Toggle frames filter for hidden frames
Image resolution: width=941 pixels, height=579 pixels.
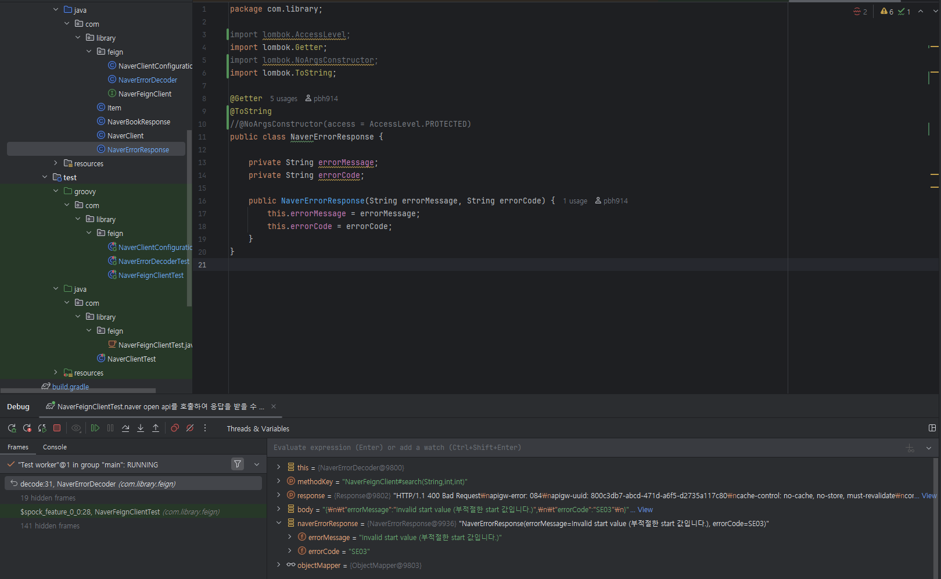pos(238,464)
